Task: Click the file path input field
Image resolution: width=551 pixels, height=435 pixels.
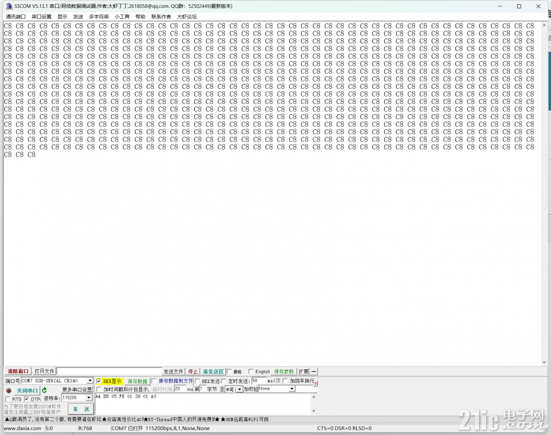Action: tap(109, 372)
